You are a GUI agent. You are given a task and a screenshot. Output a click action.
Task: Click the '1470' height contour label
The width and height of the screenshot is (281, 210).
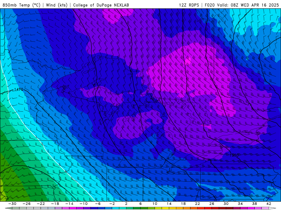19,89
